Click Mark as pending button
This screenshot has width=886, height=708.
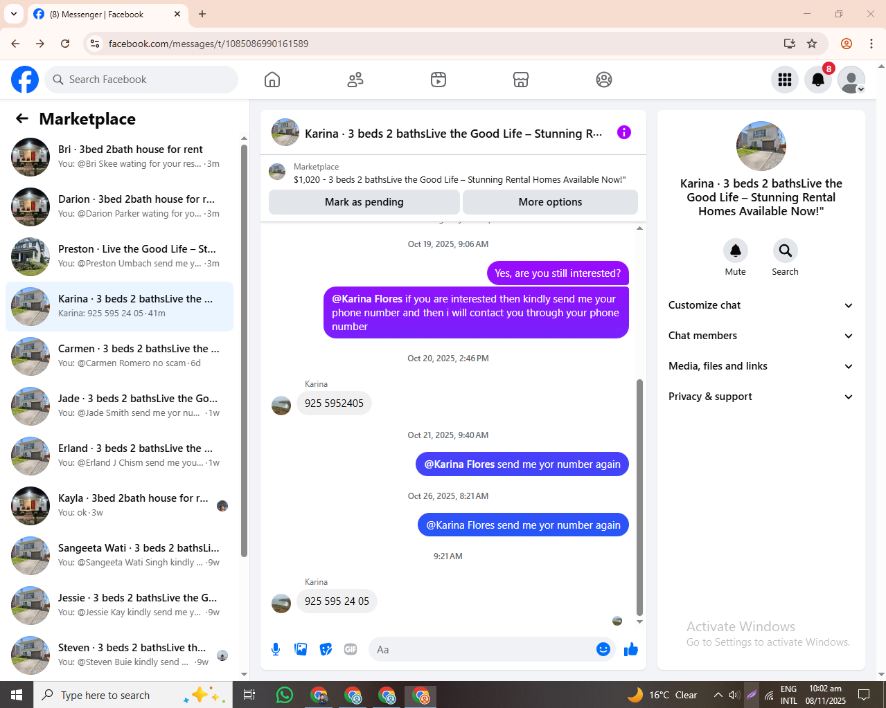coord(364,202)
